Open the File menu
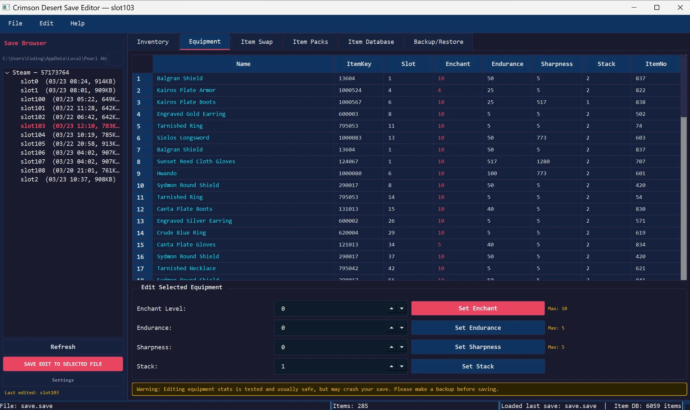The width and height of the screenshot is (690, 410). point(15,23)
